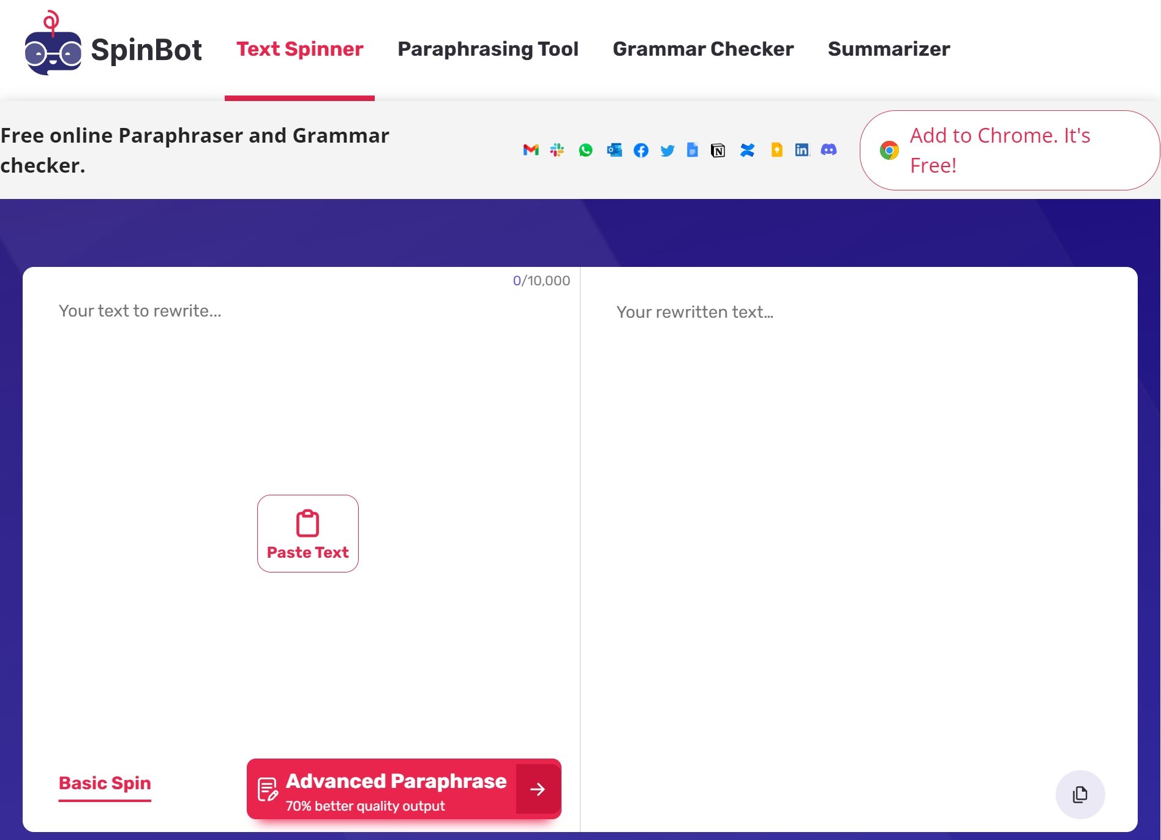The height and width of the screenshot is (840, 1161).
Task: Go to the Summarizer tab
Action: 889,49
